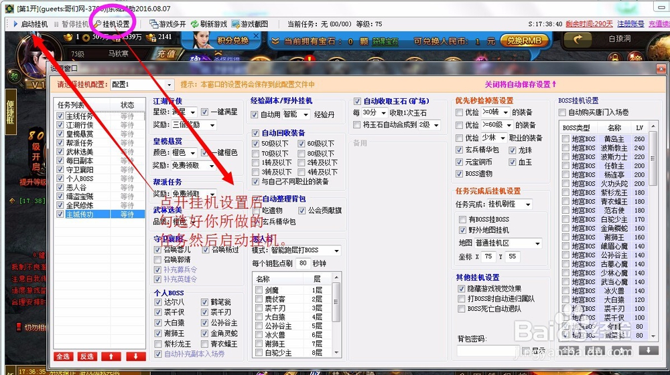Toggle 龙珠 pickup checkbox
Viewport: 670px width, 375px height.
click(512, 150)
